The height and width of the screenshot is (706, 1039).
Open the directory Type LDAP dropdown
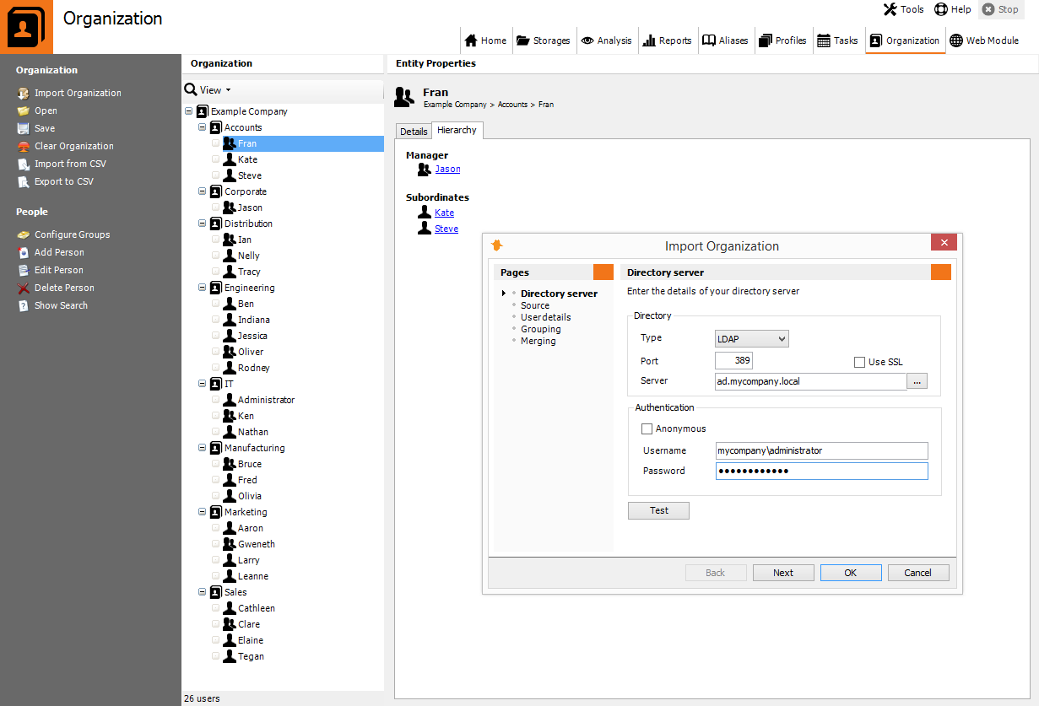[751, 338]
